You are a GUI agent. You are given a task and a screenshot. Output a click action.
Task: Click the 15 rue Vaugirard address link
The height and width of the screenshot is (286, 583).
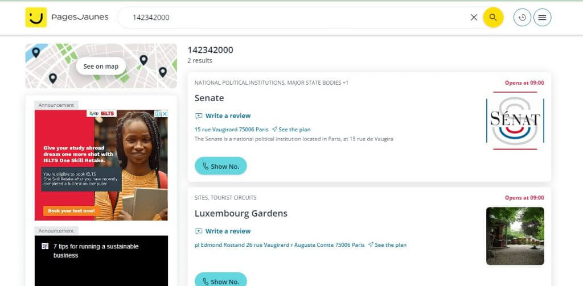[x=231, y=130]
